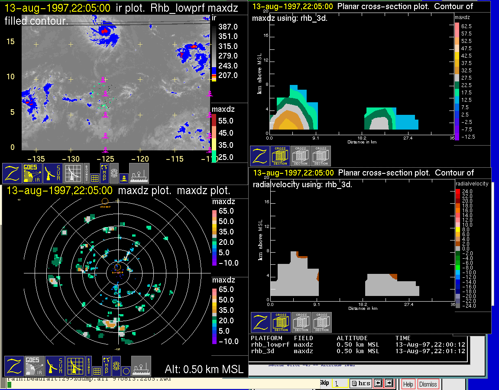Viewport: 499px width, 390px height.
Task: Click the Help button
Action: pos(408,384)
